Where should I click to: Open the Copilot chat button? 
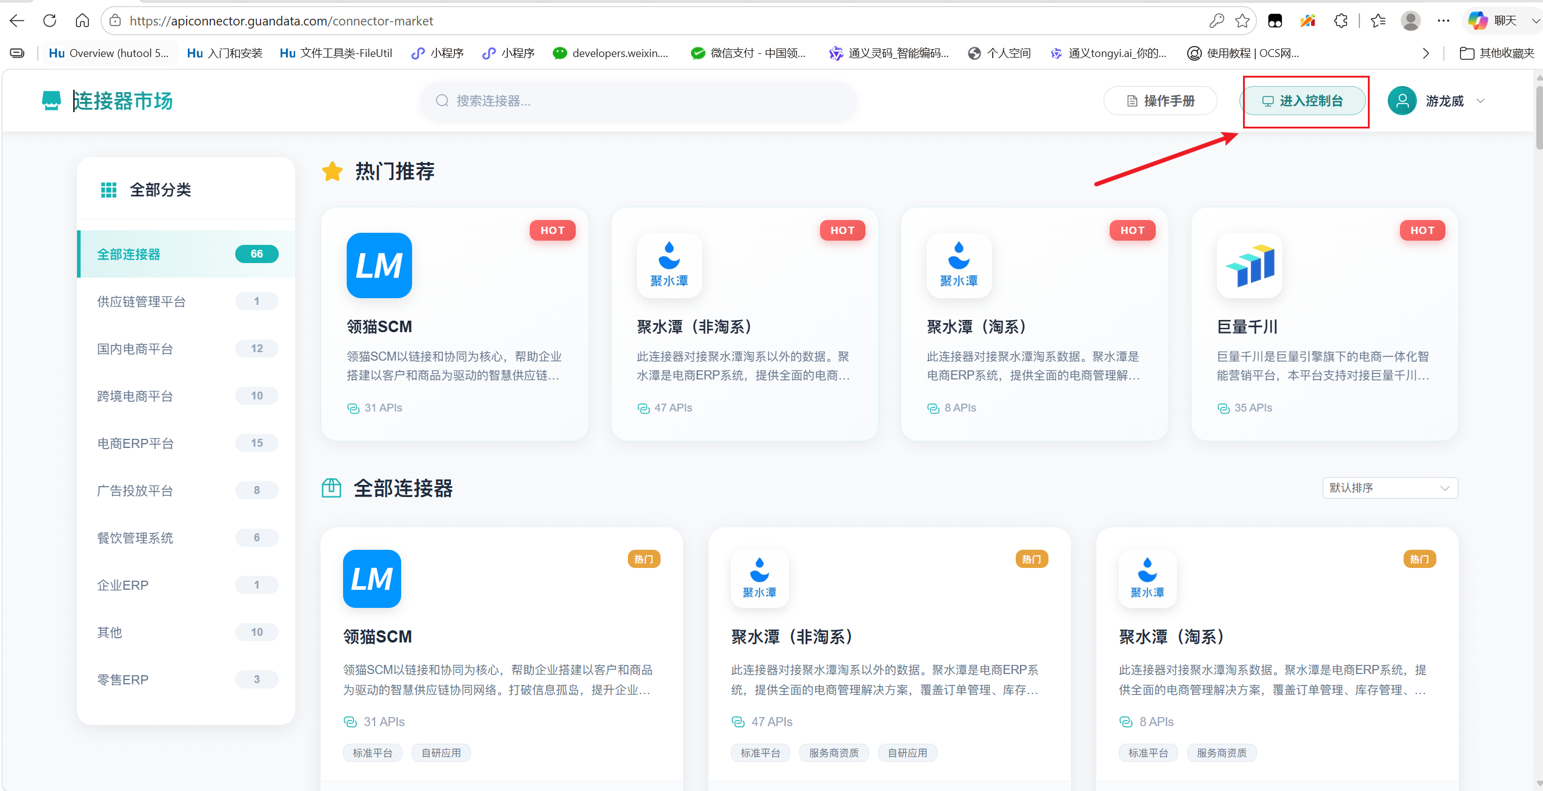coord(1492,21)
